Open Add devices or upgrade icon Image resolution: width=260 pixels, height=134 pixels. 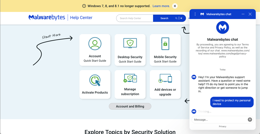pyautogui.click(x=165, y=78)
